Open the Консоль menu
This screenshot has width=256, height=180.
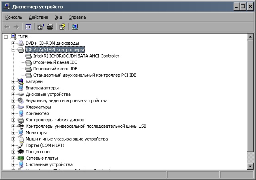point(14,17)
